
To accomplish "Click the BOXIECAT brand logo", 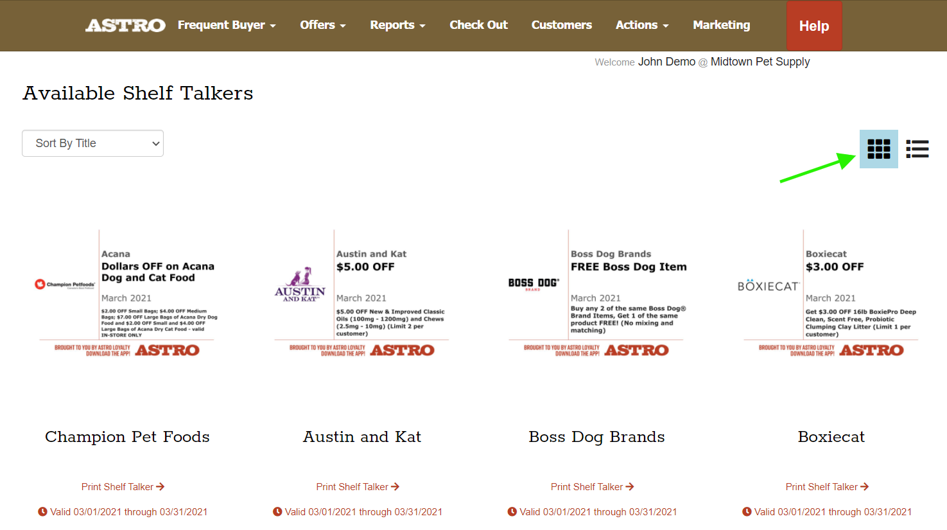I will pos(769,285).
